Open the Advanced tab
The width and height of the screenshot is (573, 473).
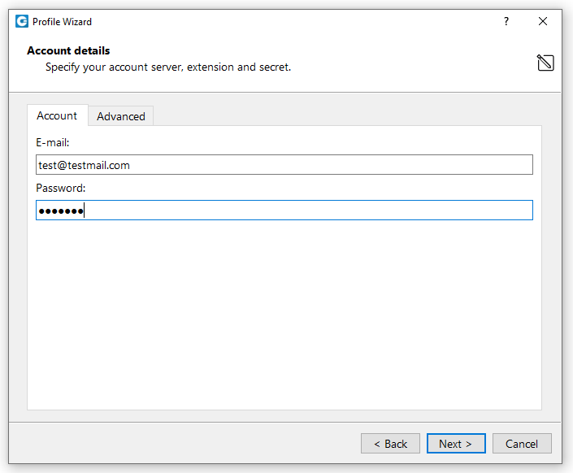click(121, 116)
